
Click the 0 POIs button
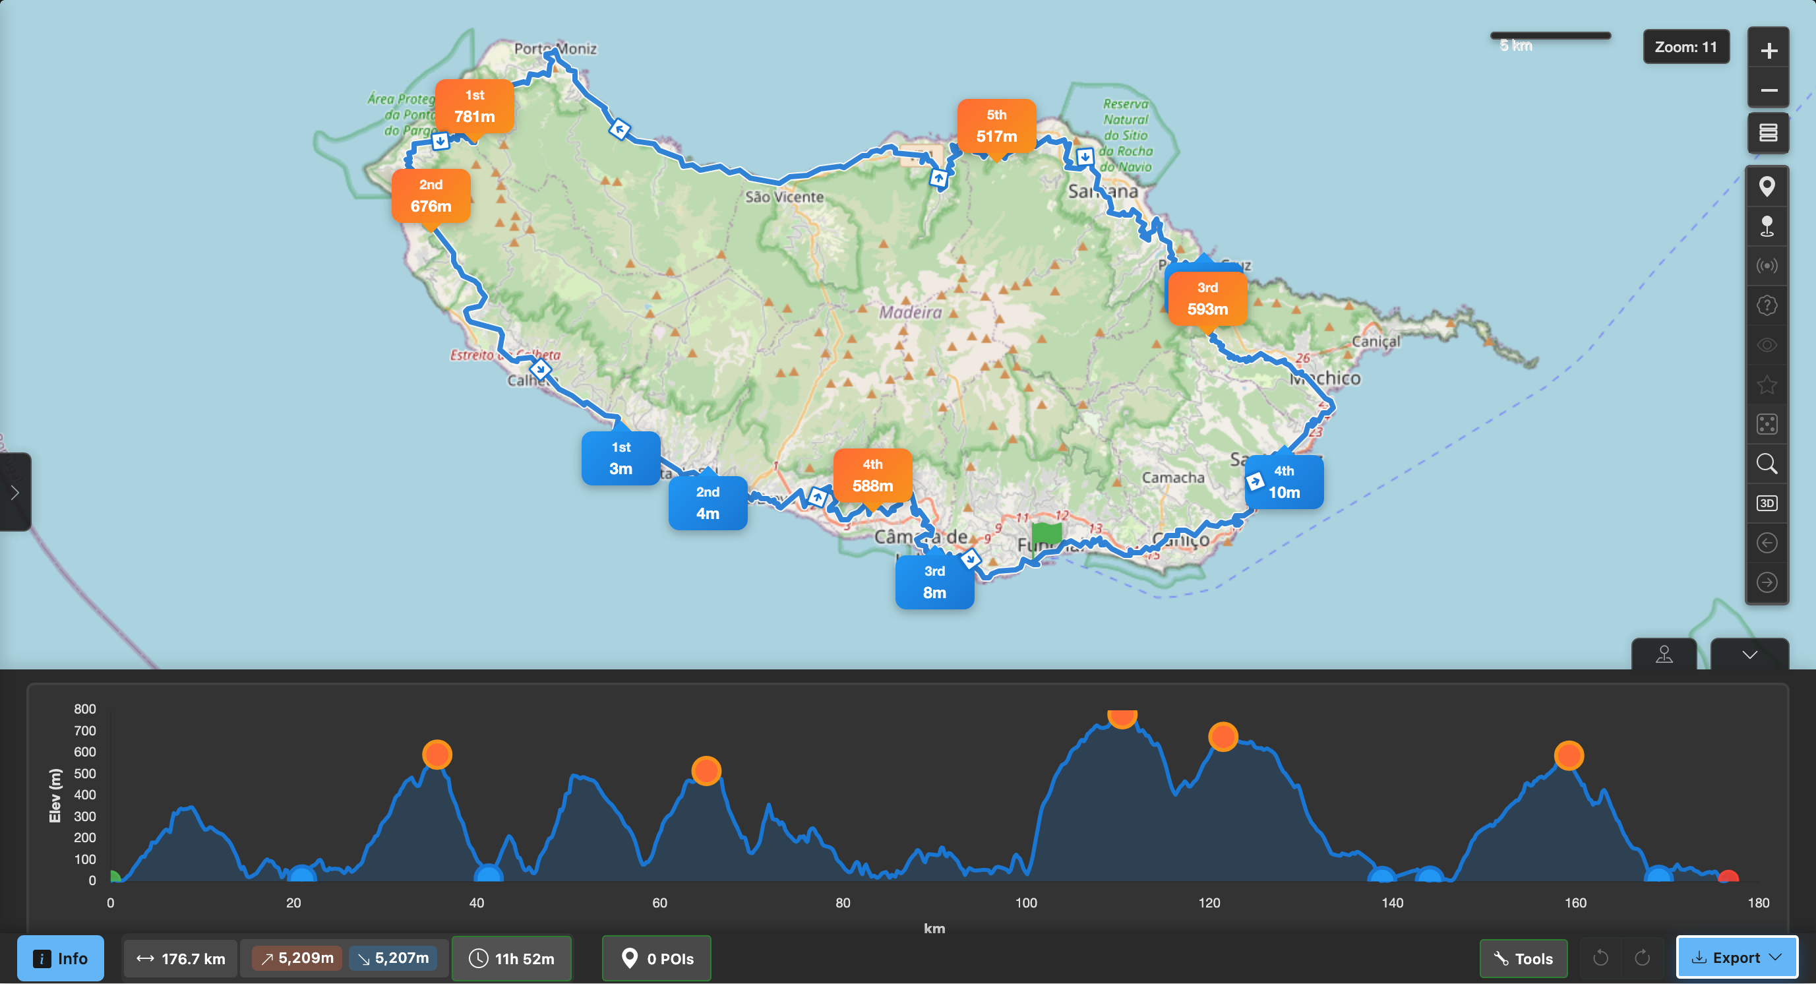pos(655,958)
